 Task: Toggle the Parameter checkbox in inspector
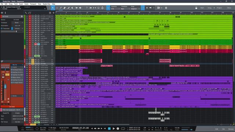coord(2,29)
